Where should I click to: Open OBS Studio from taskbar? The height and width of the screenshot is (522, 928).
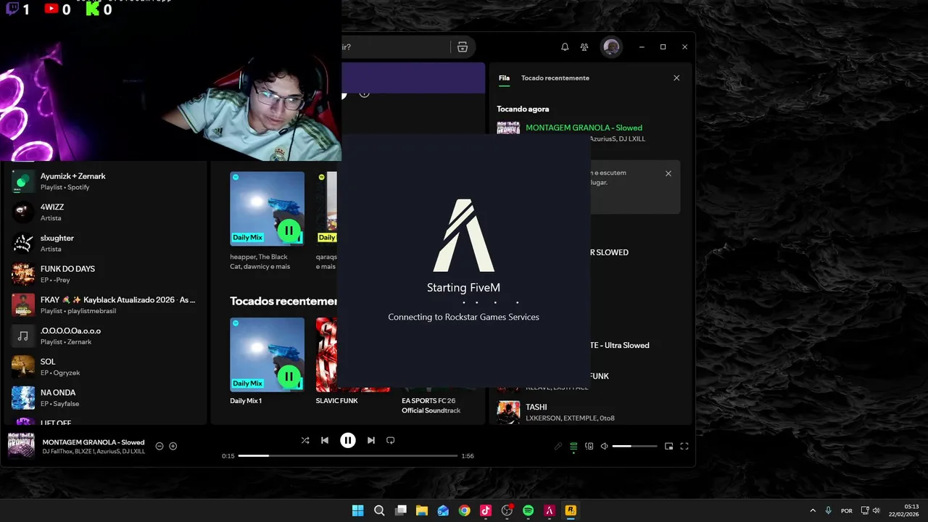(x=507, y=510)
